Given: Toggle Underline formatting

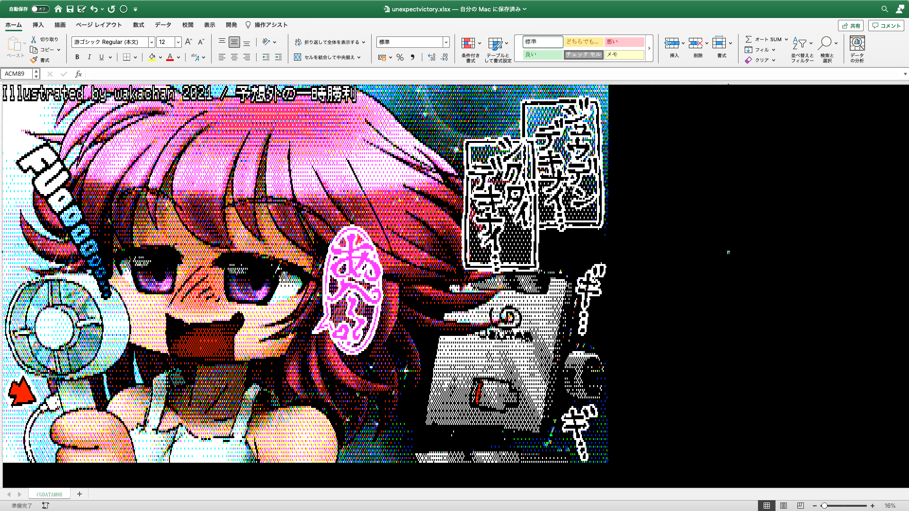Looking at the screenshot, I should pos(101,57).
